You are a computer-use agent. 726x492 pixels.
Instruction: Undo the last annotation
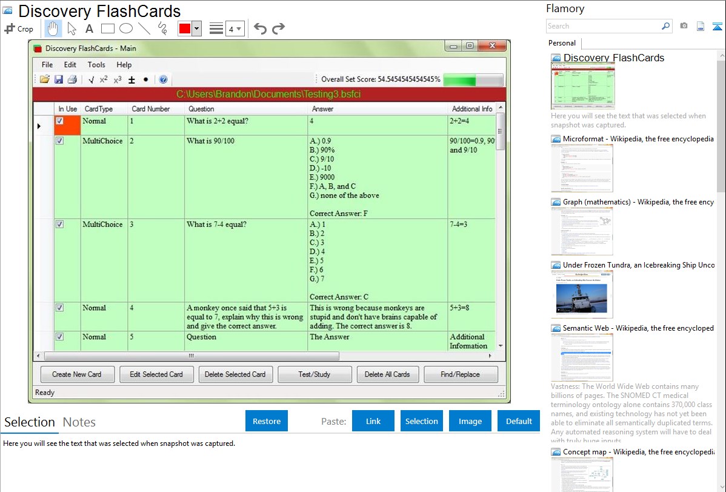pyautogui.click(x=260, y=29)
